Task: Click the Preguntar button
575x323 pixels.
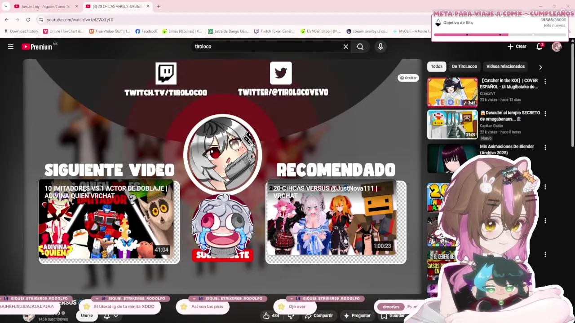Action: click(357, 316)
